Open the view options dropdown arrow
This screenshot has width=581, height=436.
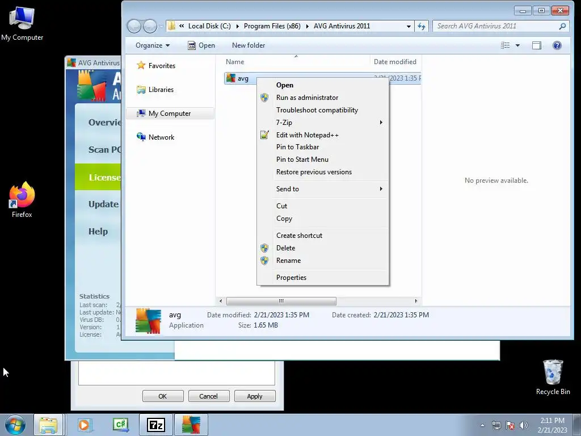click(517, 45)
